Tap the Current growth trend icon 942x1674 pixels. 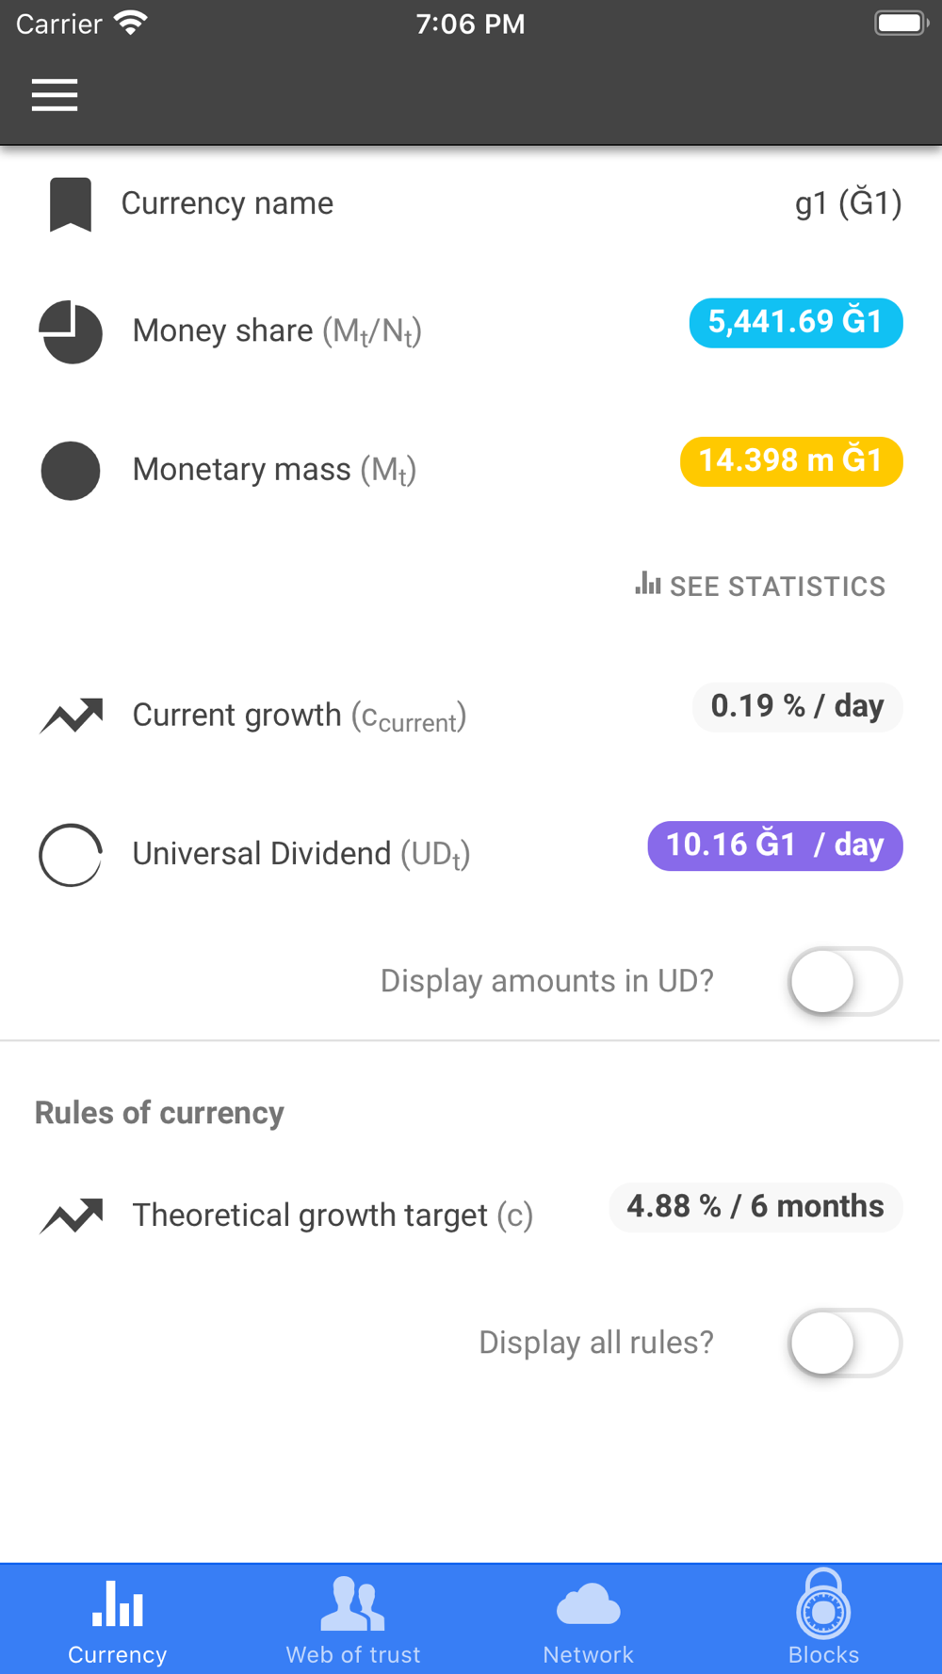72,716
